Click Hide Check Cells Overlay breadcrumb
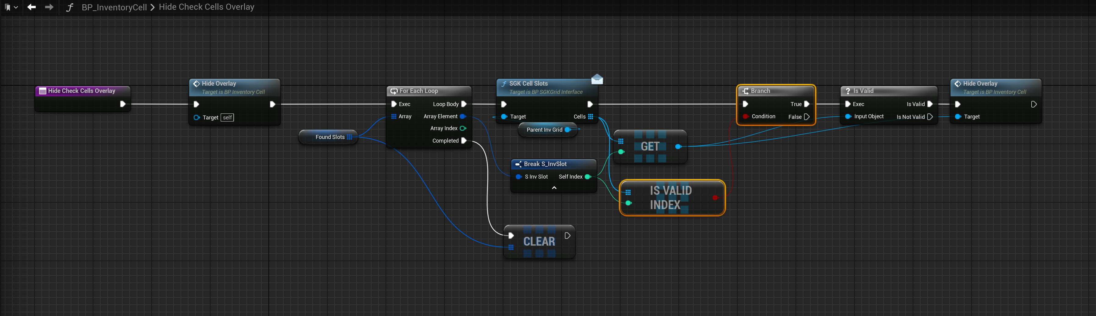 pyautogui.click(x=206, y=7)
